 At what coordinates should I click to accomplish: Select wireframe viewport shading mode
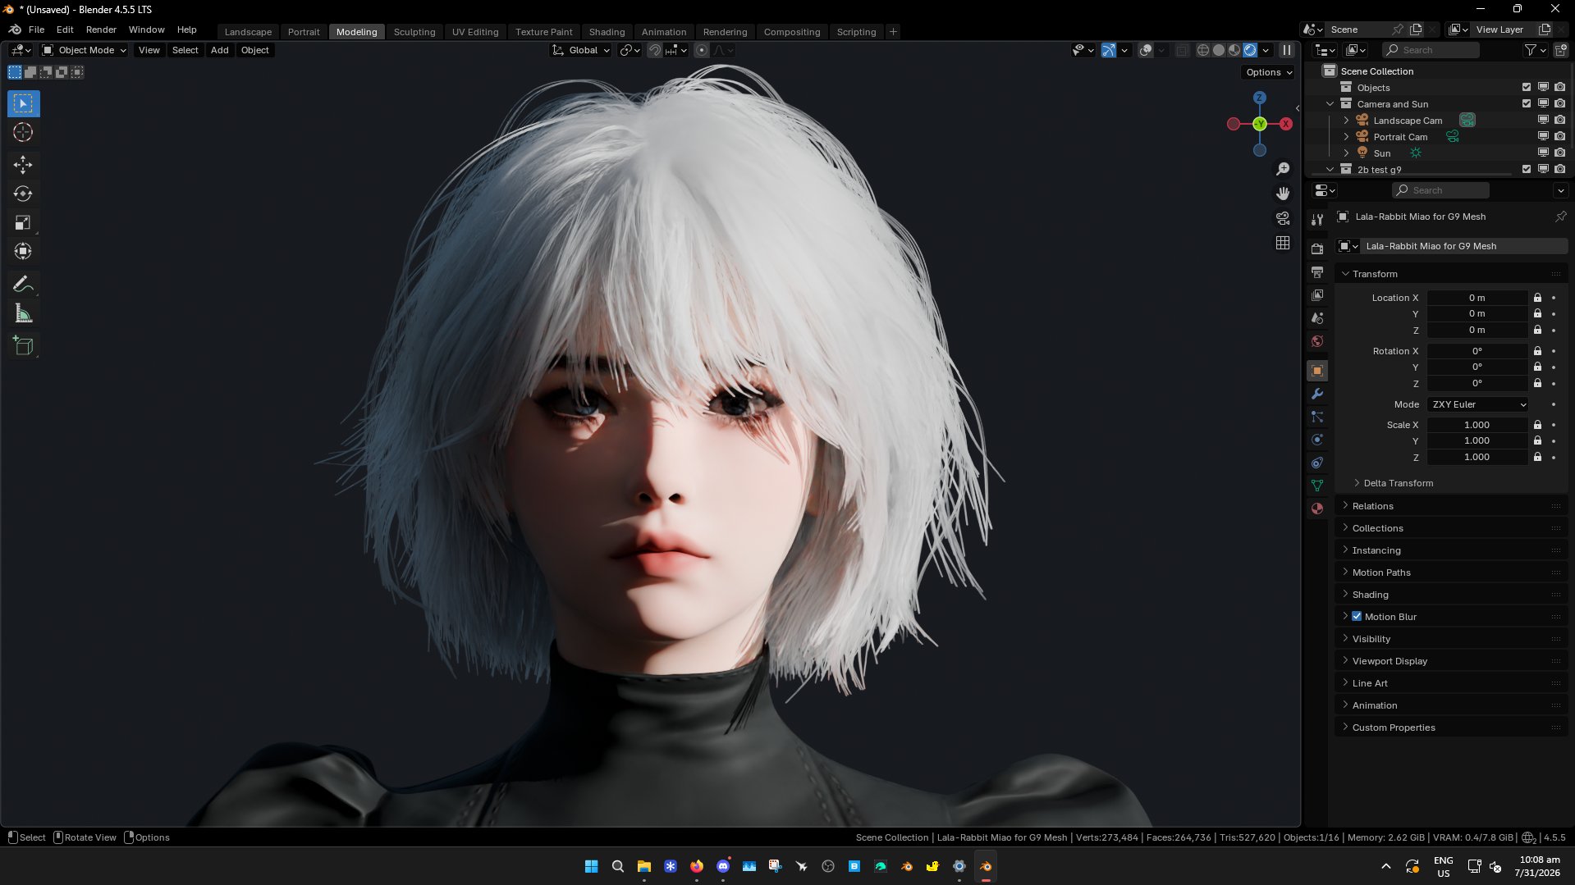[x=1203, y=50]
